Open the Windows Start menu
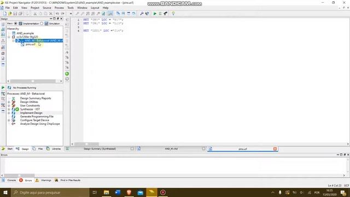350x197 pixels. click(x=5, y=192)
